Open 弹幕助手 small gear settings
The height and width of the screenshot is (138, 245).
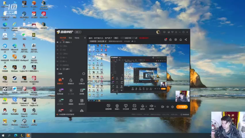[63, 79]
